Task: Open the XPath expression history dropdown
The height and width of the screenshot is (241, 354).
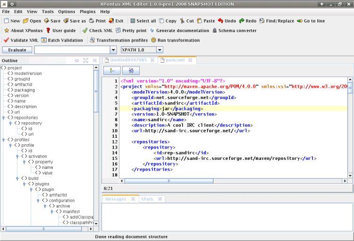Action: point(113,50)
